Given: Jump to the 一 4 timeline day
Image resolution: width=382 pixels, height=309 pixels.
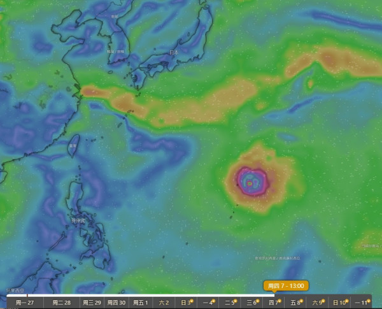Looking at the screenshot, I should click(x=208, y=303).
